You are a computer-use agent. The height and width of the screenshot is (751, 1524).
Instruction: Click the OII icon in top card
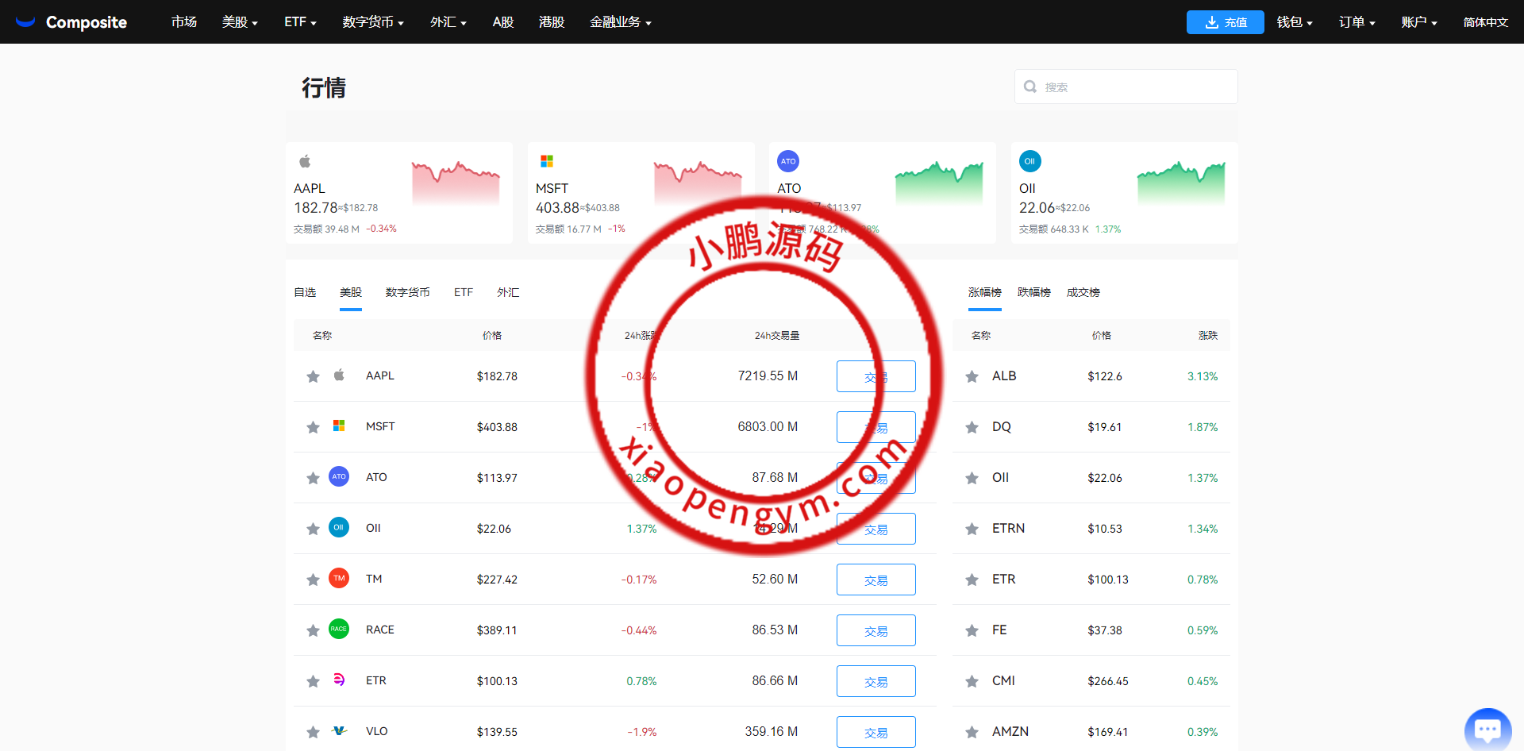tap(1029, 161)
